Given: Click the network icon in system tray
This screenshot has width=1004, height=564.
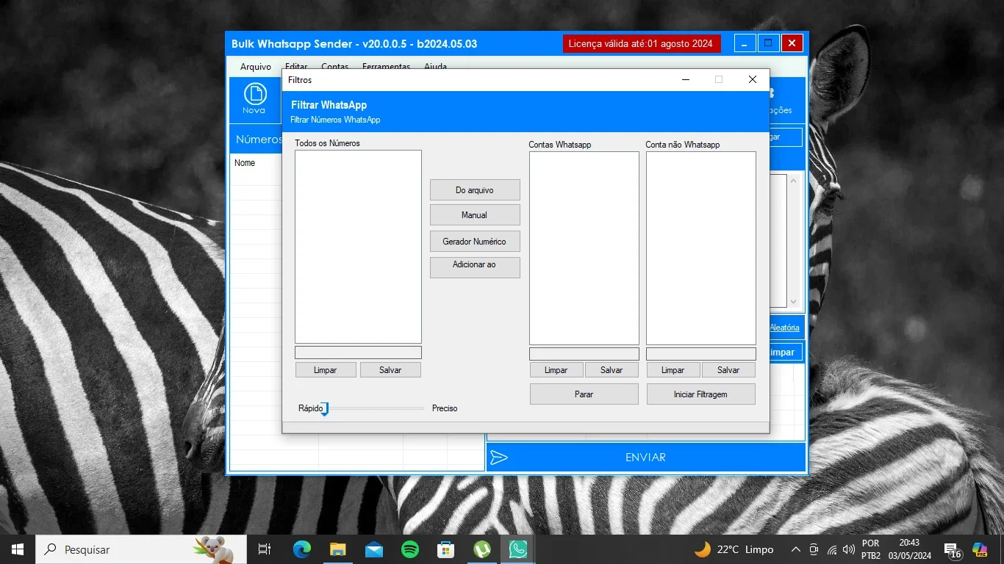Looking at the screenshot, I should click(832, 549).
